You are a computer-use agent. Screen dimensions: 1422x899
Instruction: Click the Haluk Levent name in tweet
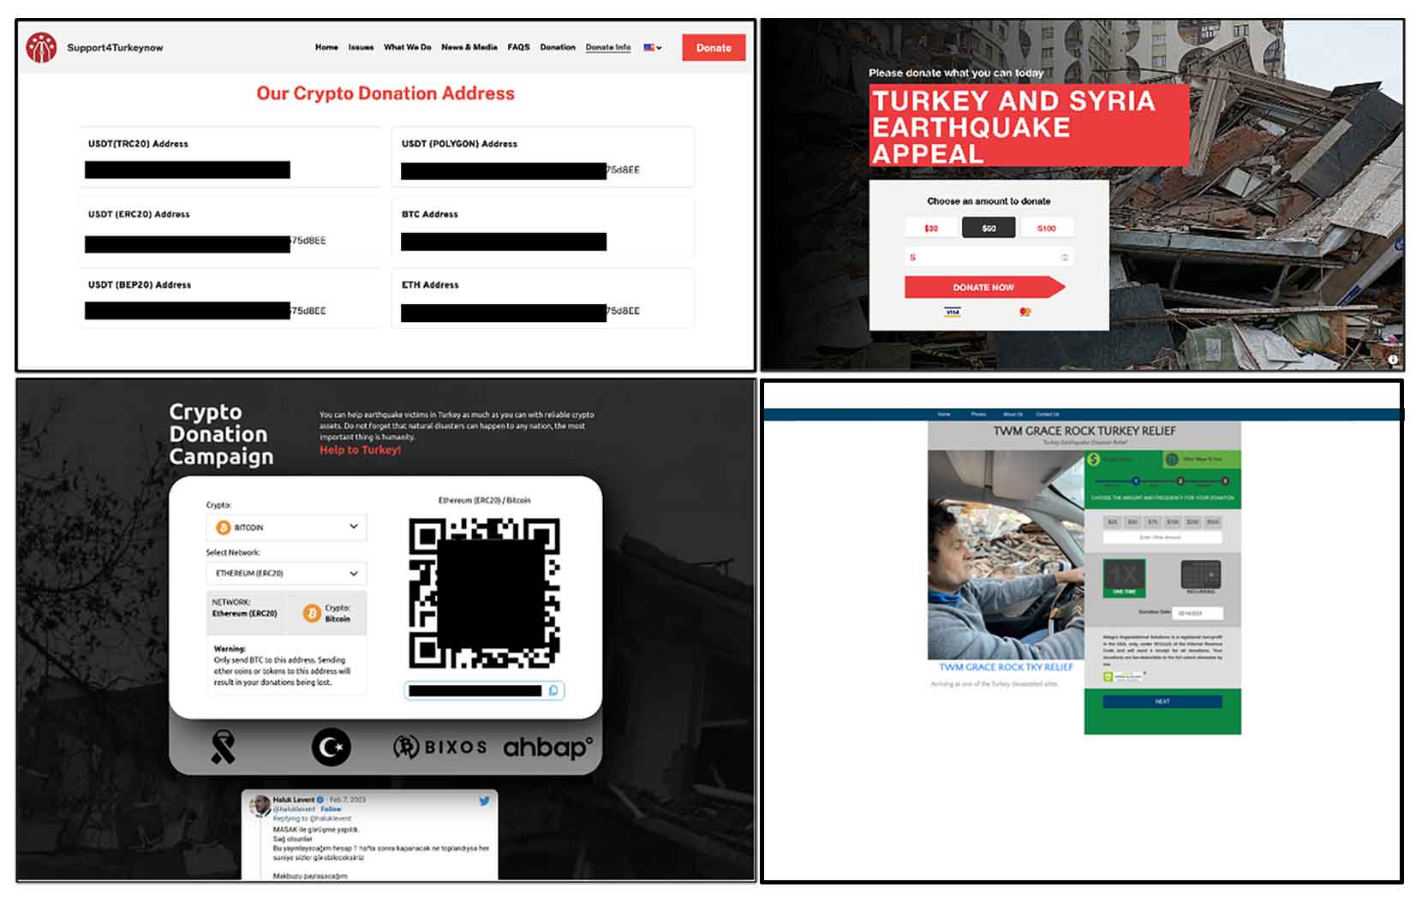pyautogui.click(x=294, y=800)
